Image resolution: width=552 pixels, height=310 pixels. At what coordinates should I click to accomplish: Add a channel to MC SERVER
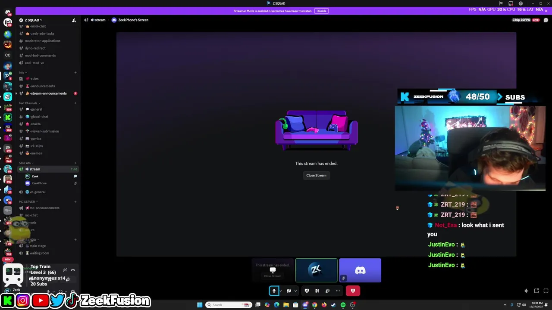pyautogui.click(x=75, y=201)
